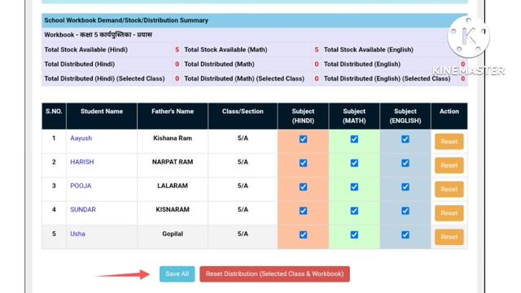Uncheck Math checkbox for Aayush

(354, 139)
